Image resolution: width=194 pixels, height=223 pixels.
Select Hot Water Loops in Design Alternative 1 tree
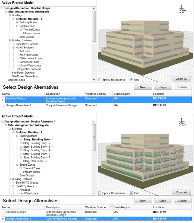[x=29, y=193]
